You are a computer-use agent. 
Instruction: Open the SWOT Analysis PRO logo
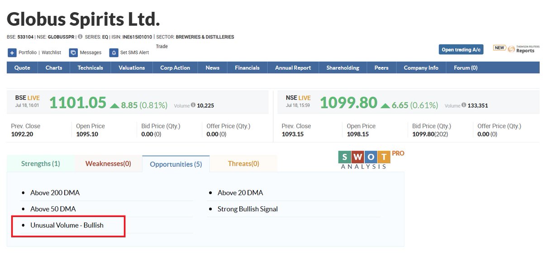coord(371,160)
